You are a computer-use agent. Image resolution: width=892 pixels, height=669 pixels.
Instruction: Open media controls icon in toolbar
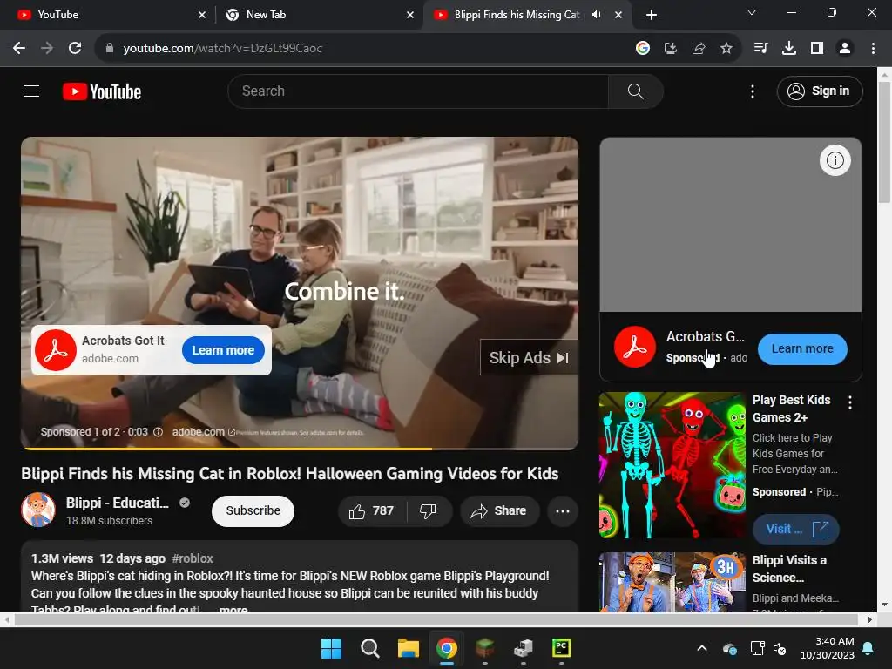[760, 49]
